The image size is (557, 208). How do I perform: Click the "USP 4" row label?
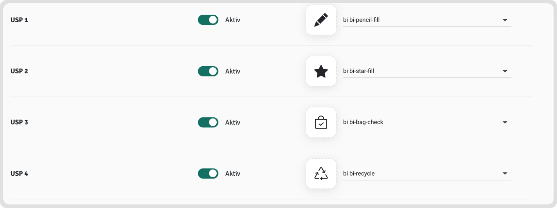coord(19,174)
